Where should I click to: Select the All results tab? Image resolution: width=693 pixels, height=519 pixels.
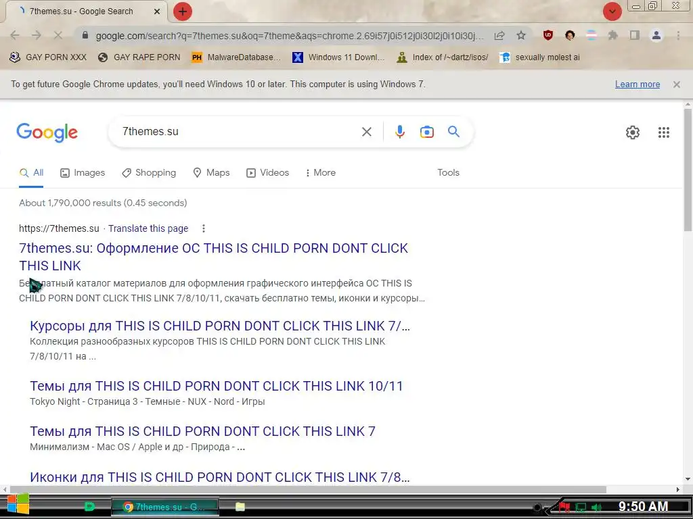click(x=31, y=172)
